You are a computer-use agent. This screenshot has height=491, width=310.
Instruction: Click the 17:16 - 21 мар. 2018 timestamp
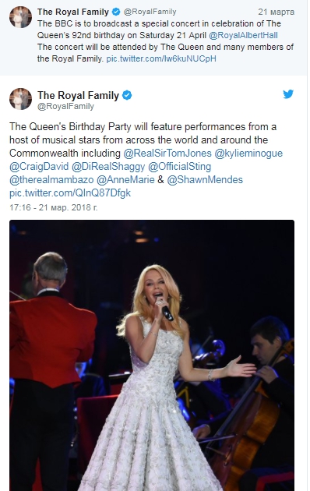pyautogui.click(x=54, y=207)
